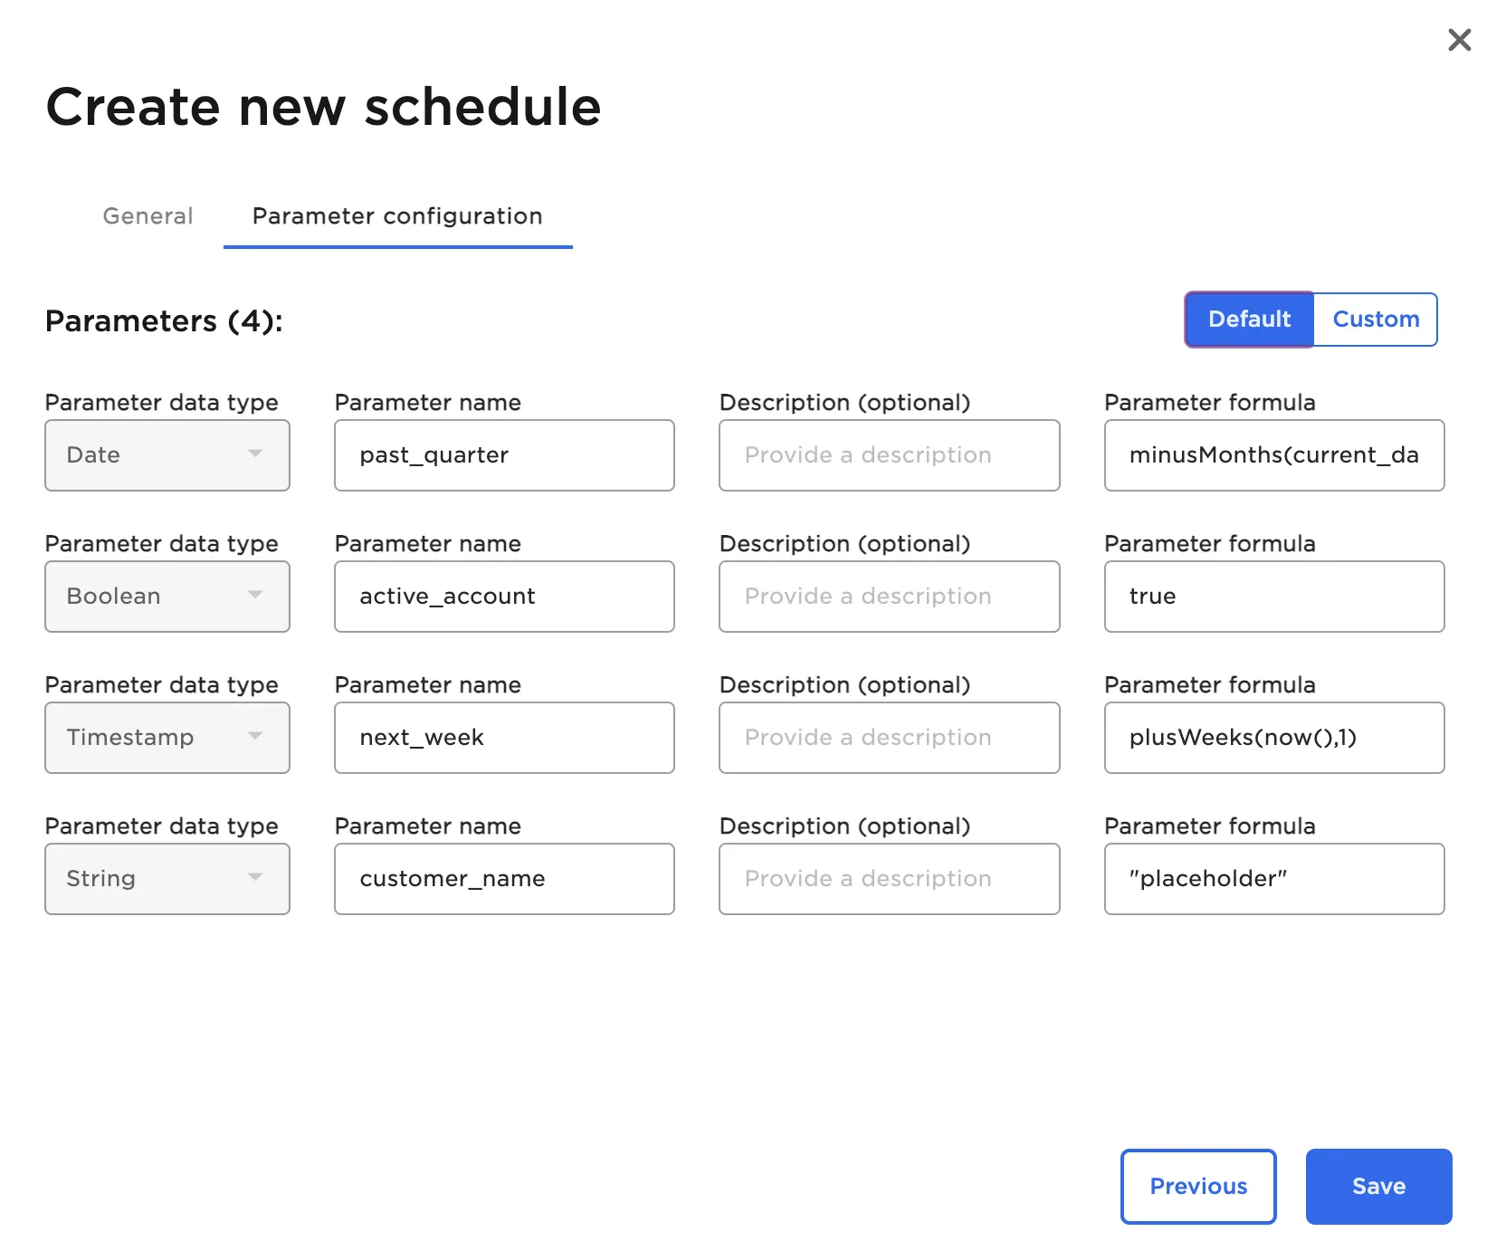The image size is (1506, 1251).
Task: Edit the plusWeeks(now(),1) formula field
Action: [x=1273, y=738]
